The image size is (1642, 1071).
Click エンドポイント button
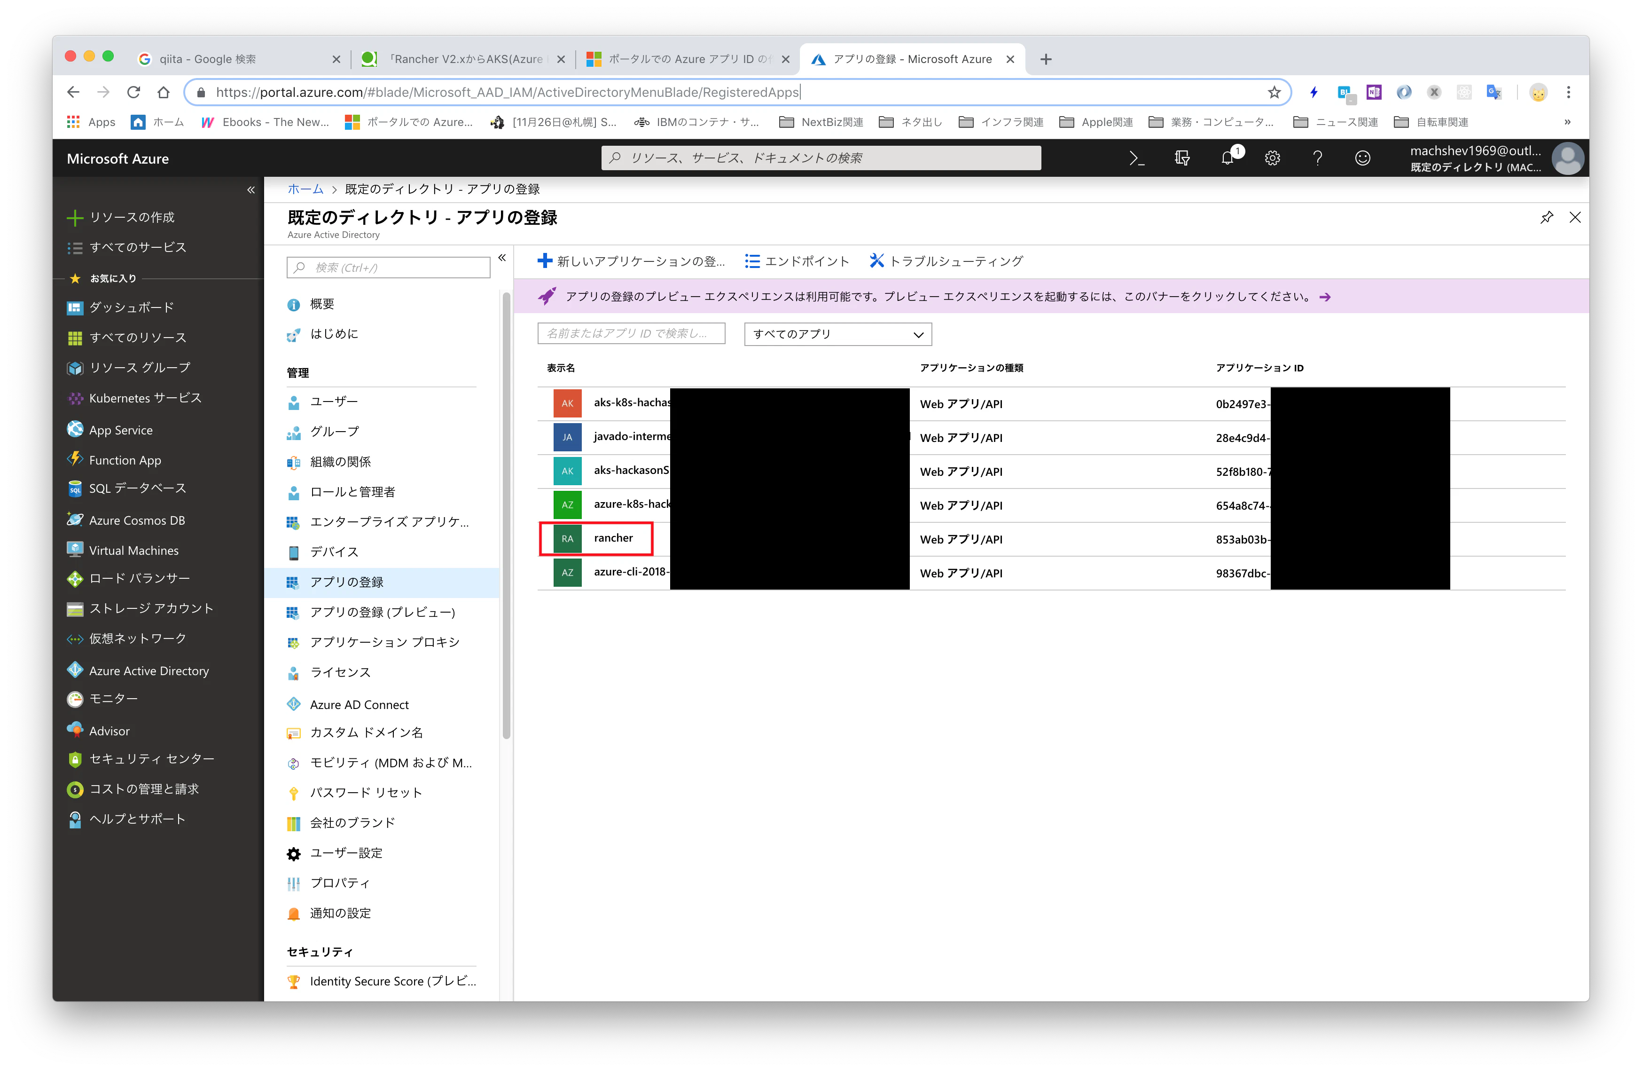coord(797,261)
